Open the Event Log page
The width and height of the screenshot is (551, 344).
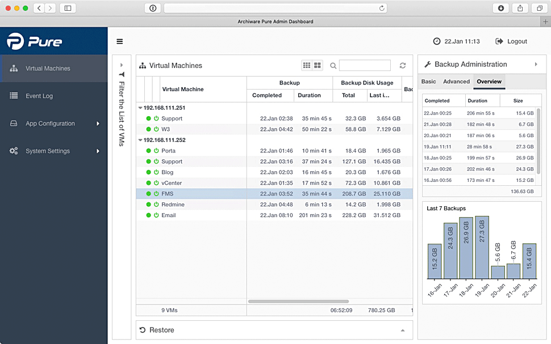[x=39, y=96]
